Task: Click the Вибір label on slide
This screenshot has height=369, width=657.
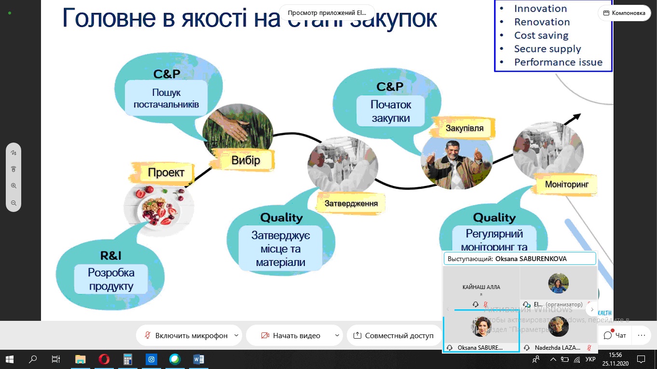Action: (x=246, y=160)
